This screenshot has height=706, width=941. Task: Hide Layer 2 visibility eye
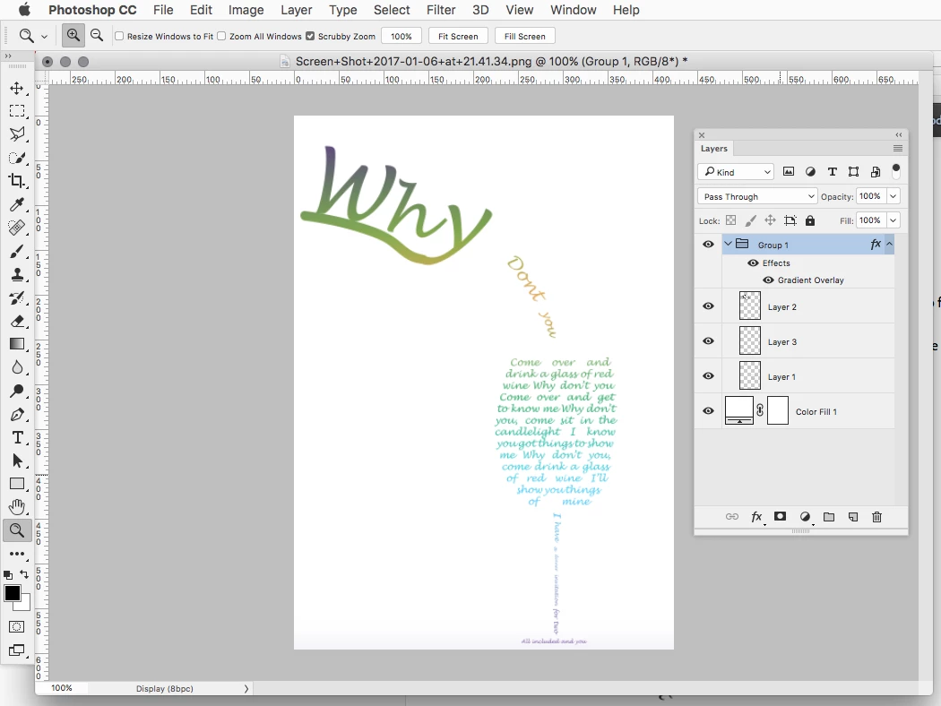(x=708, y=306)
